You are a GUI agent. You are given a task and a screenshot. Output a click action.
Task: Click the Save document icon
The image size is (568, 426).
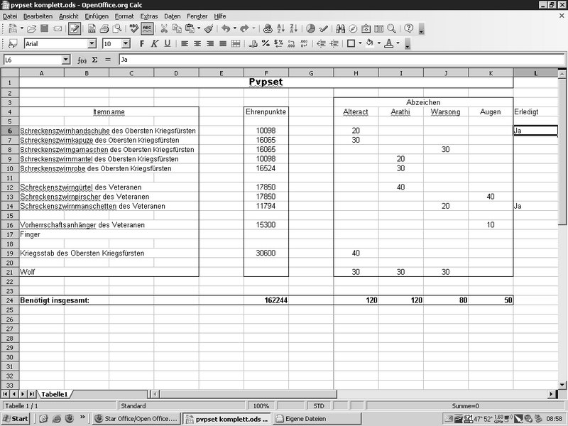point(45,29)
